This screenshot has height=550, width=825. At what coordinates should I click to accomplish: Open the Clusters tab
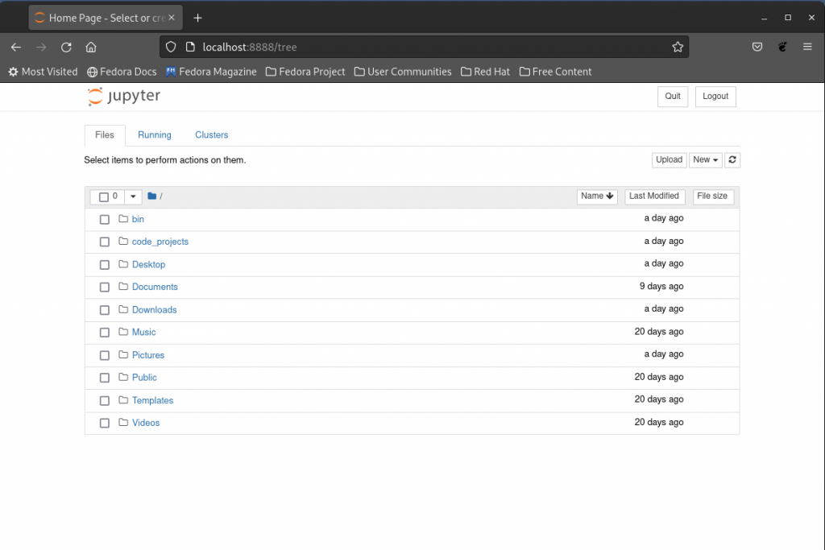(211, 135)
